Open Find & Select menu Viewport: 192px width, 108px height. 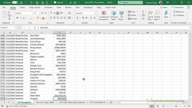[x=157, y=16]
